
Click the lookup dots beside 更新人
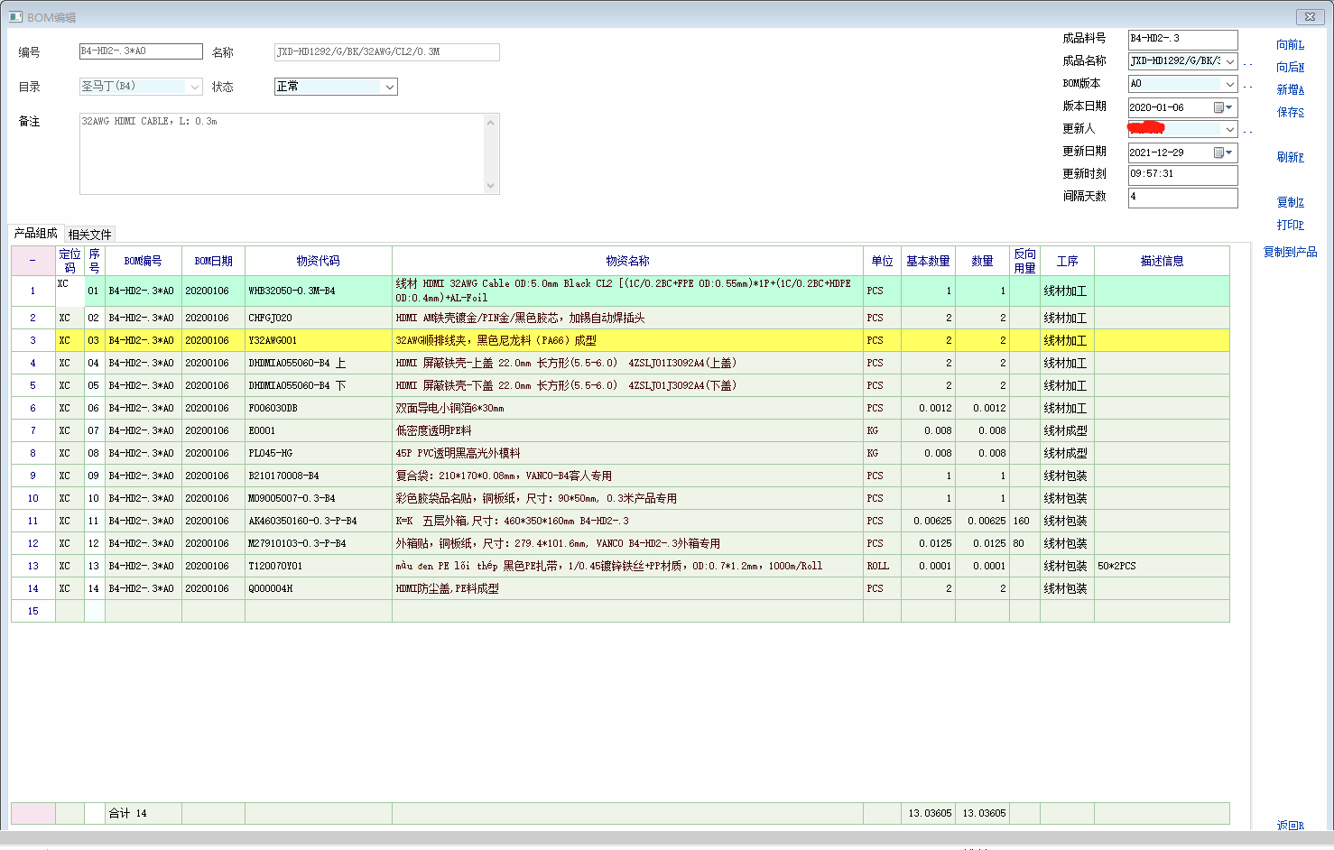tap(1247, 131)
